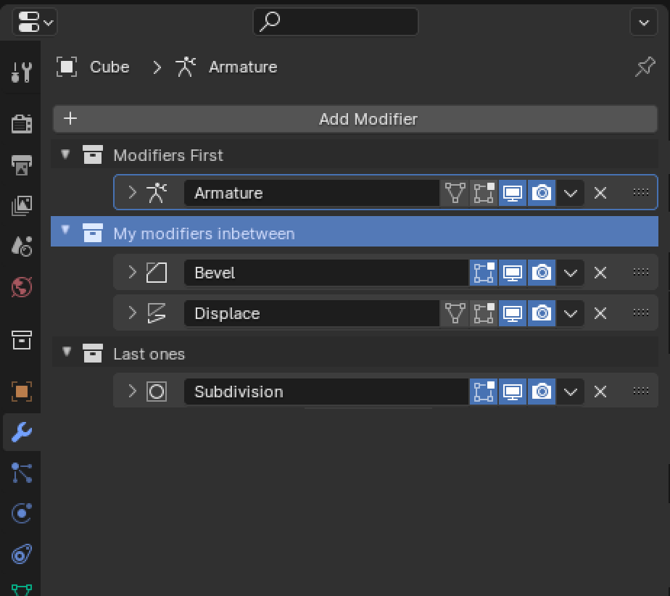
Task: Disable viewport display for Subdivision modifier
Action: pyautogui.click(x=513, y=392)
